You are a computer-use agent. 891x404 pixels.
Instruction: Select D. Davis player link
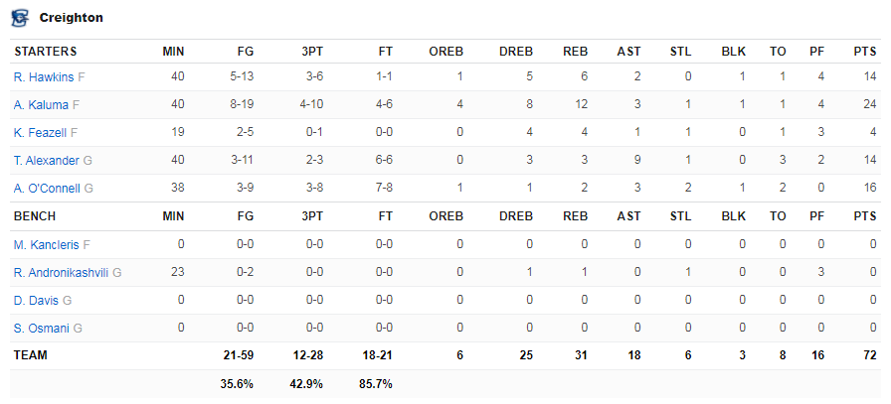(x=36, y=301)
